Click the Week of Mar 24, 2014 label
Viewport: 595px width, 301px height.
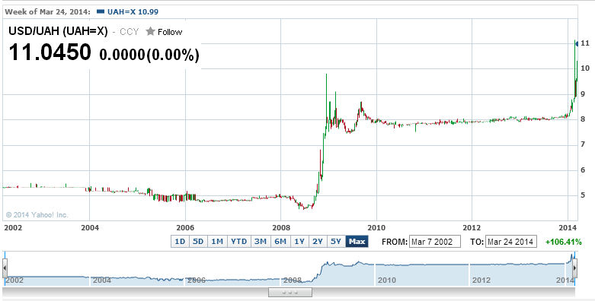click(x=47, y=11)
